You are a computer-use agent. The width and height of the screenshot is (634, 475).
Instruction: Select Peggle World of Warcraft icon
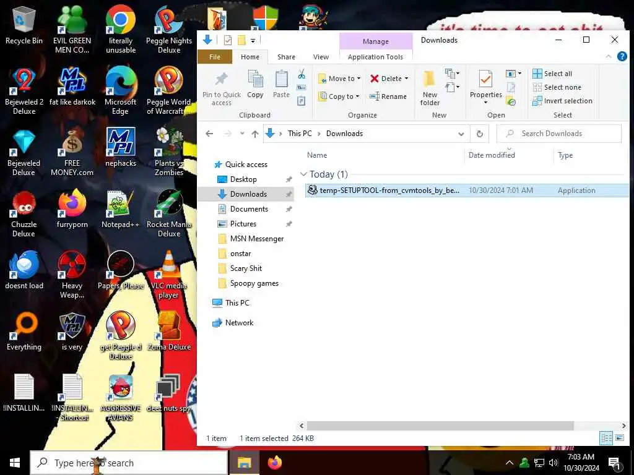[x=169, y=92]
